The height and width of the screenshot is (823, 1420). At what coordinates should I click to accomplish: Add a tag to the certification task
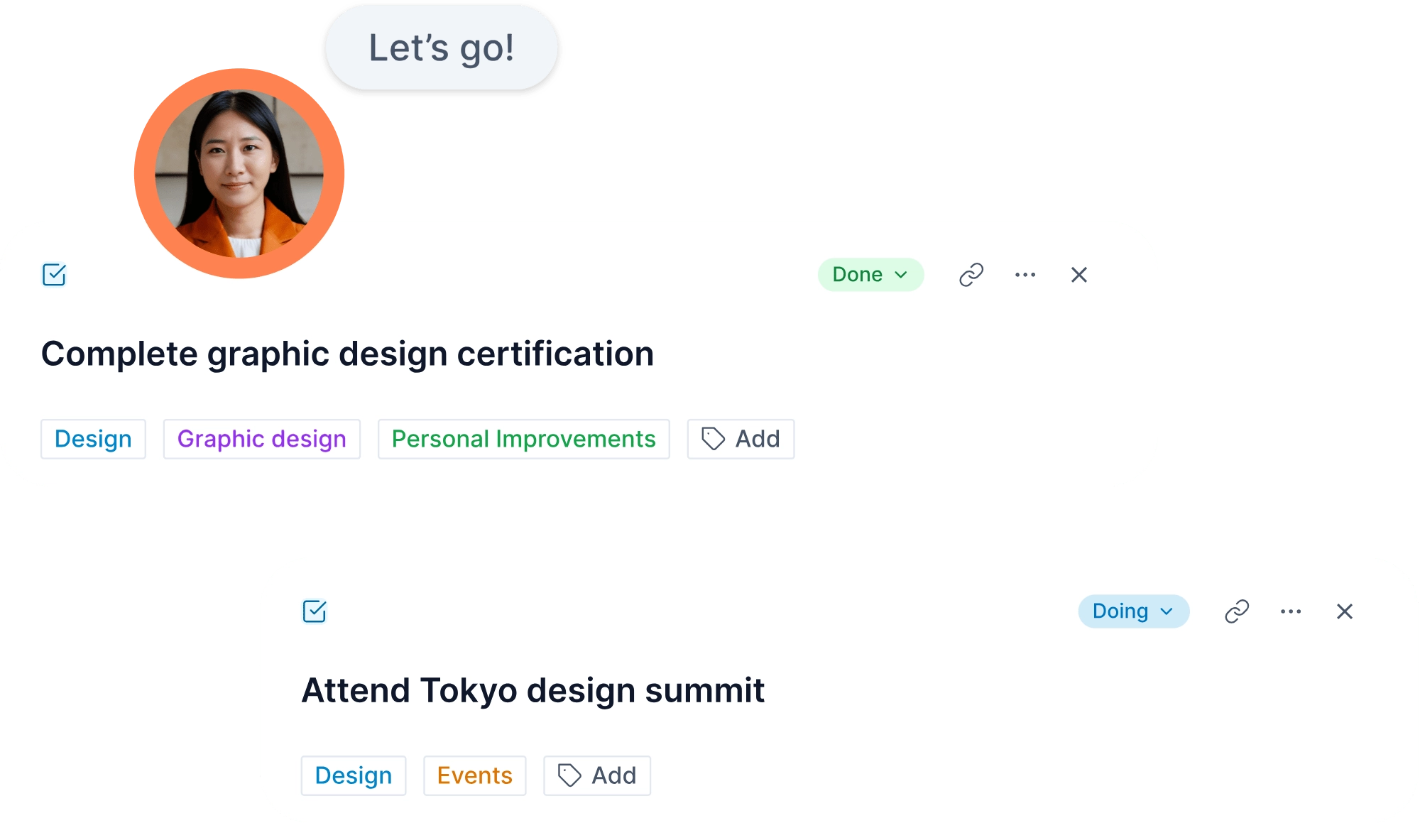[x=741, y=439]
